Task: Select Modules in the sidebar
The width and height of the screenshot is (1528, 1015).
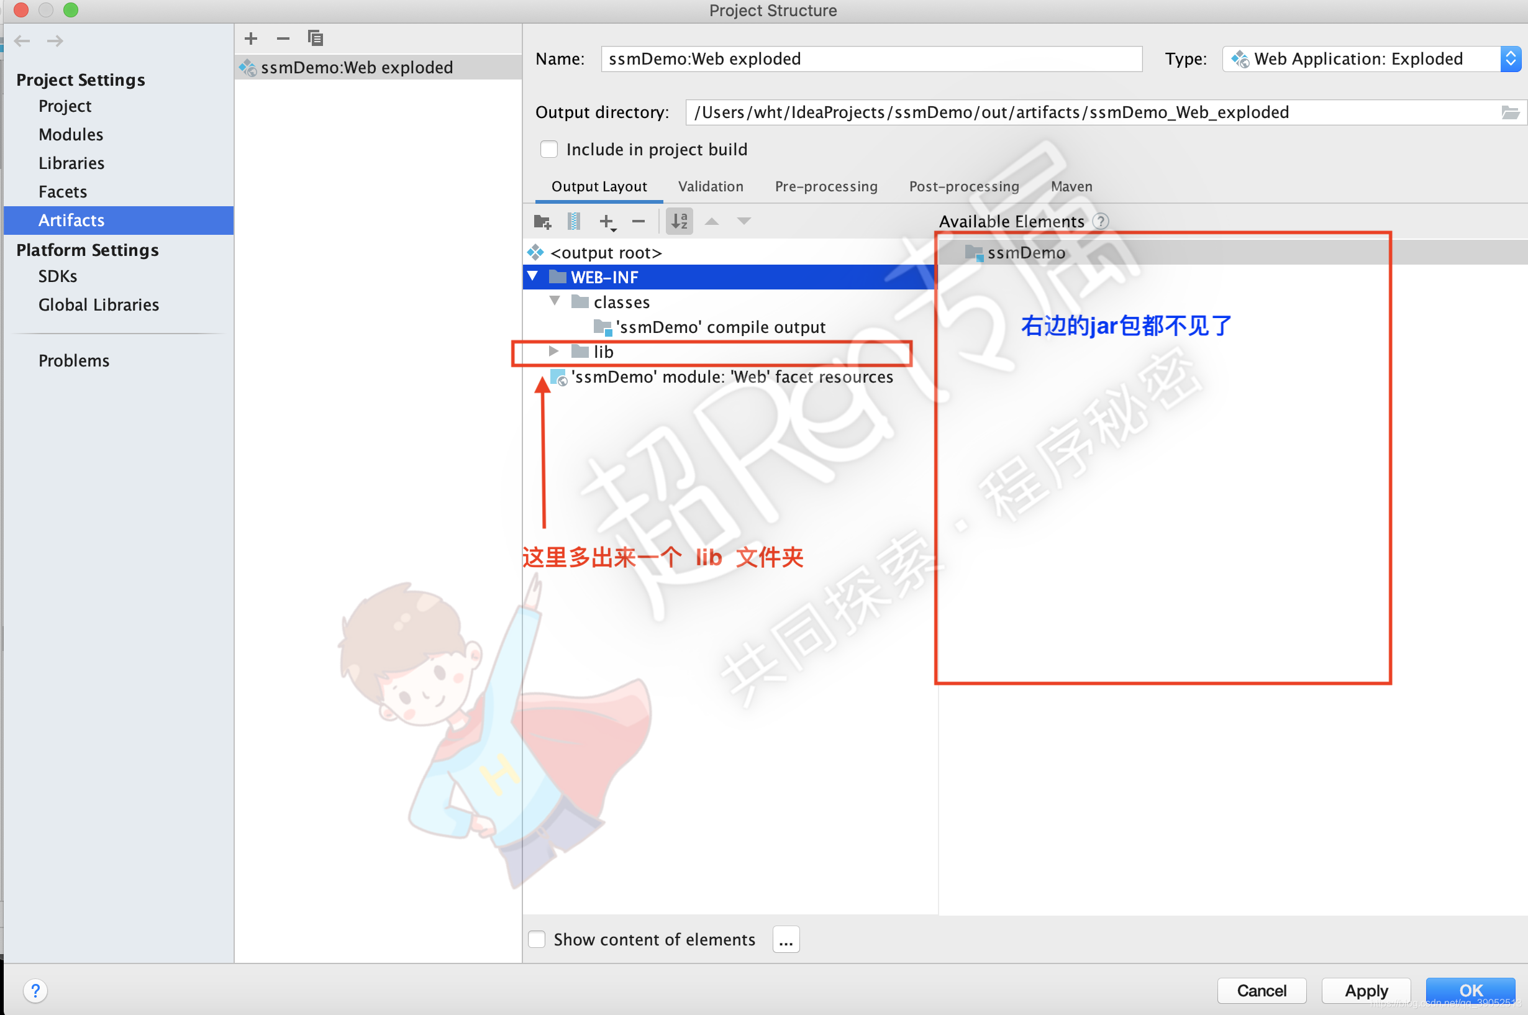Action: (x=71, y=135)
